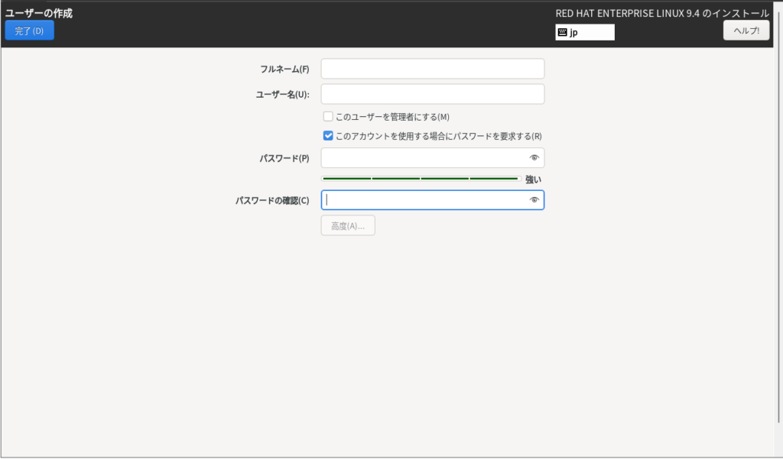The height and width of the screenshot is (459, 783).
Task: Show password using eye icon in パスワード field
Action: (534, 158)
